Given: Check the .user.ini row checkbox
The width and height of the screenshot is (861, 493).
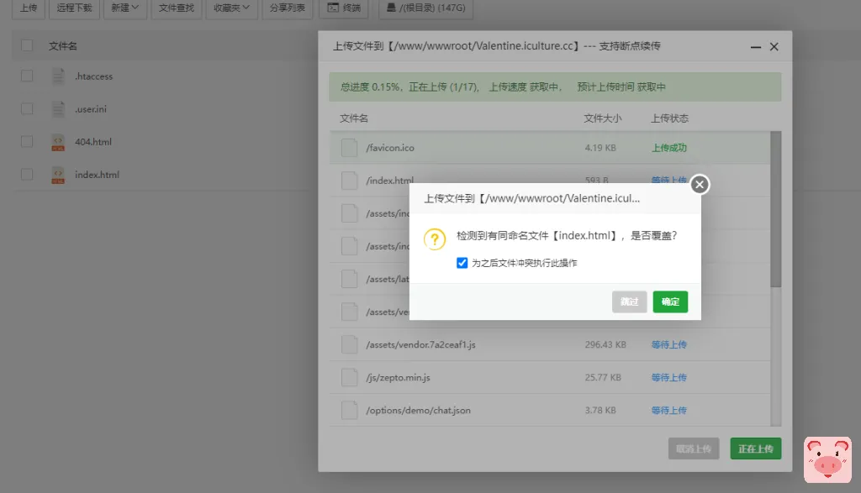Looking at the screenshot, I should [27, 108].
